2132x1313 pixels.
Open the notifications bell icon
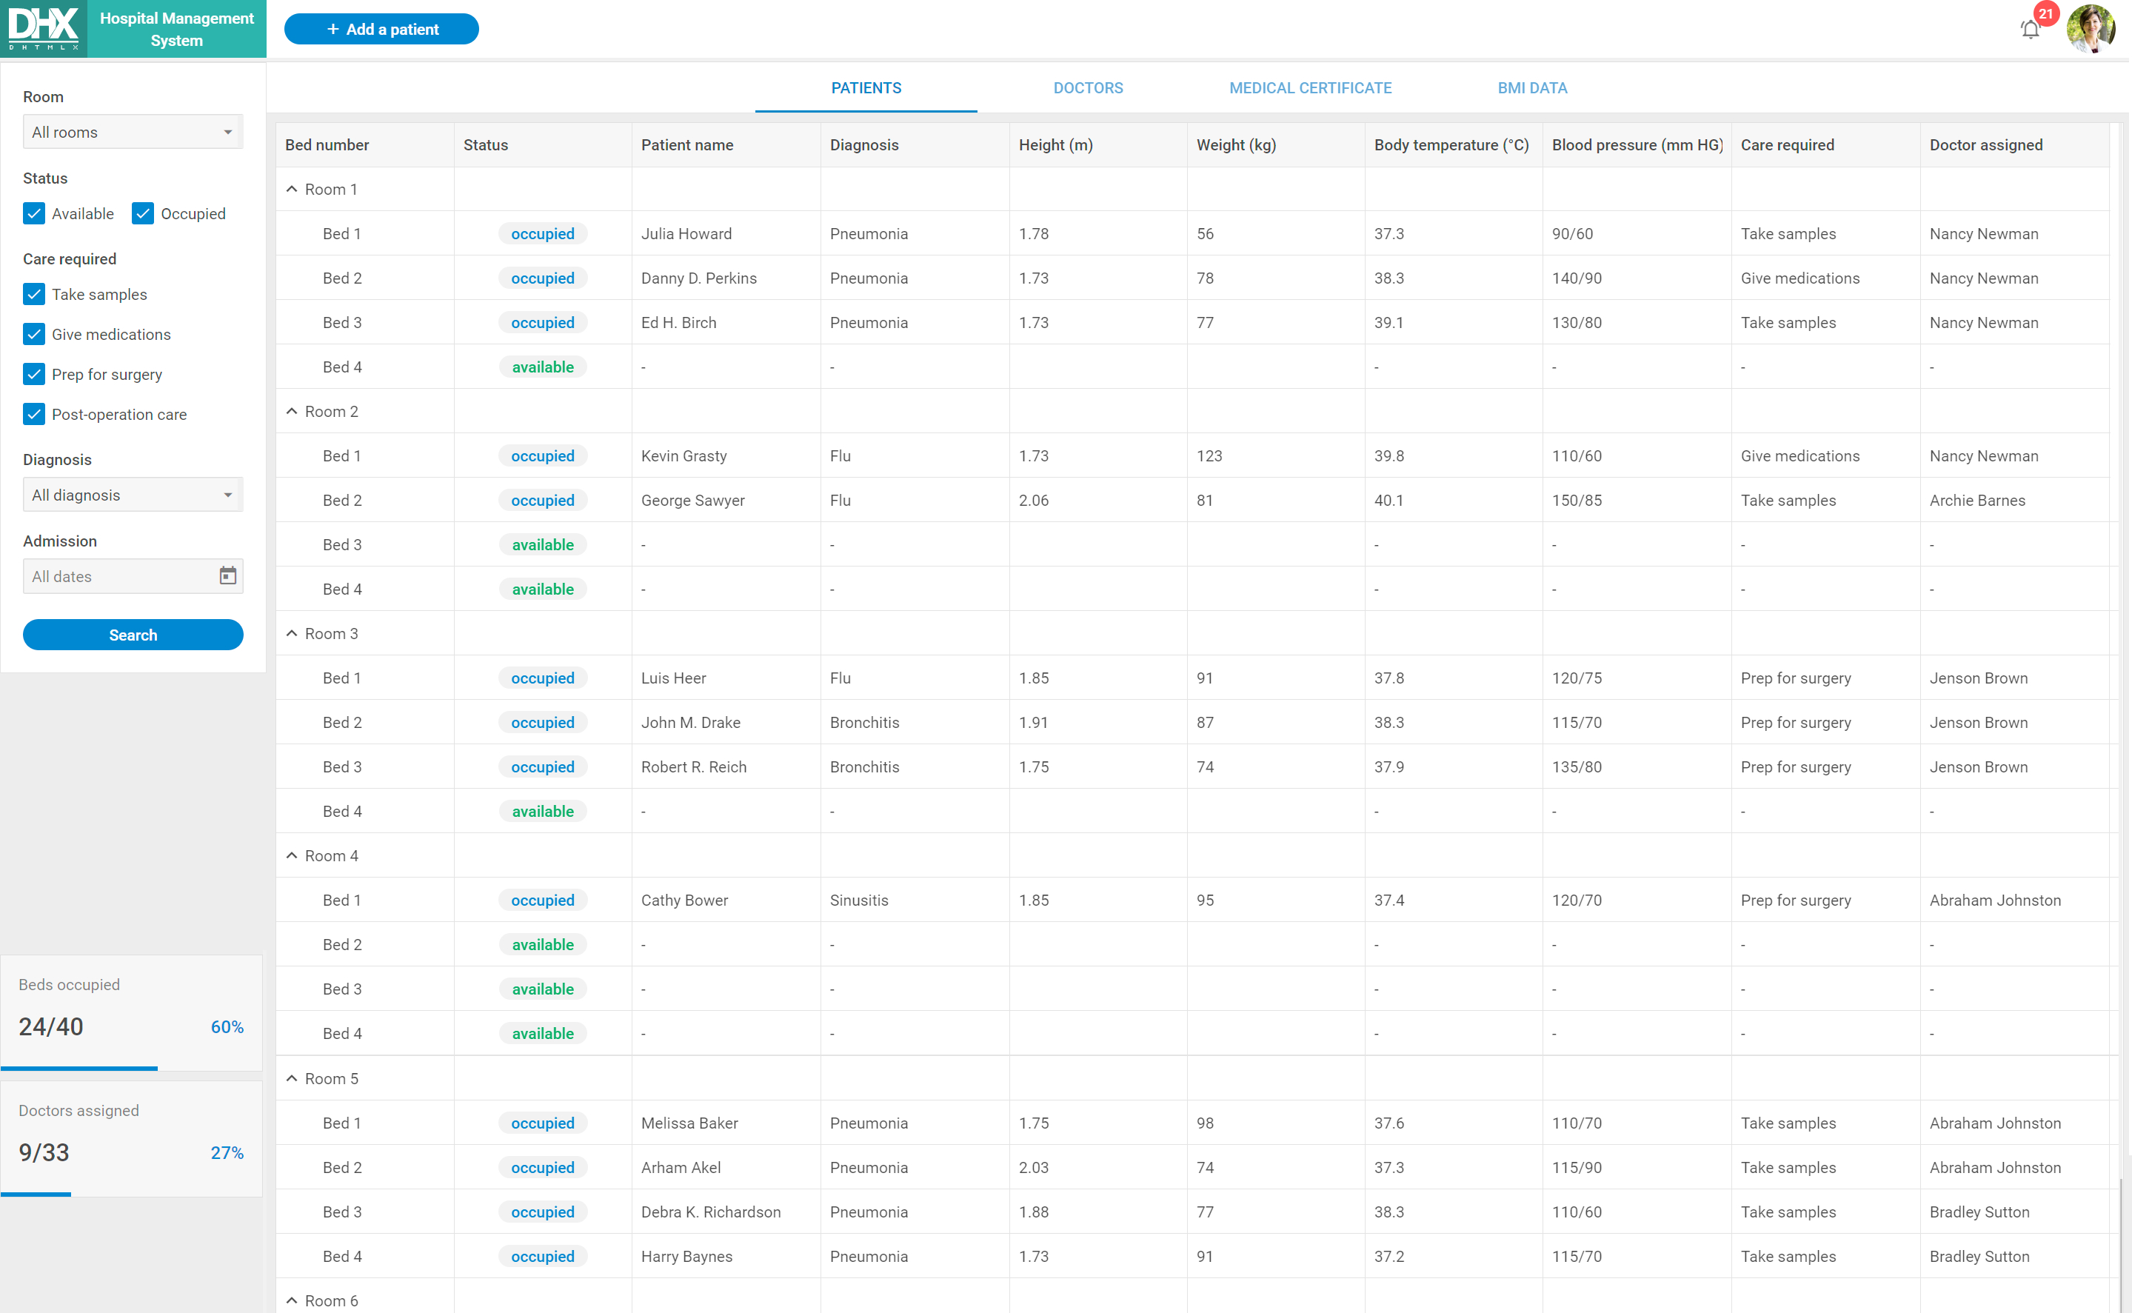pos(2030,30)
